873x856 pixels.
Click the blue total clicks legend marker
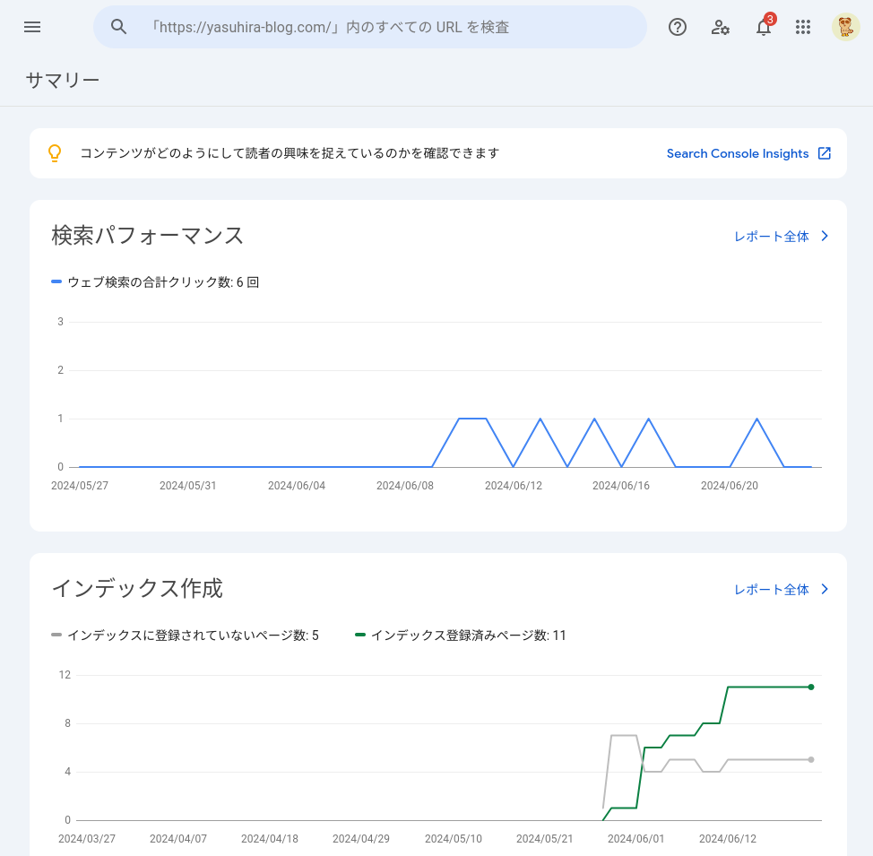[56, 281]
